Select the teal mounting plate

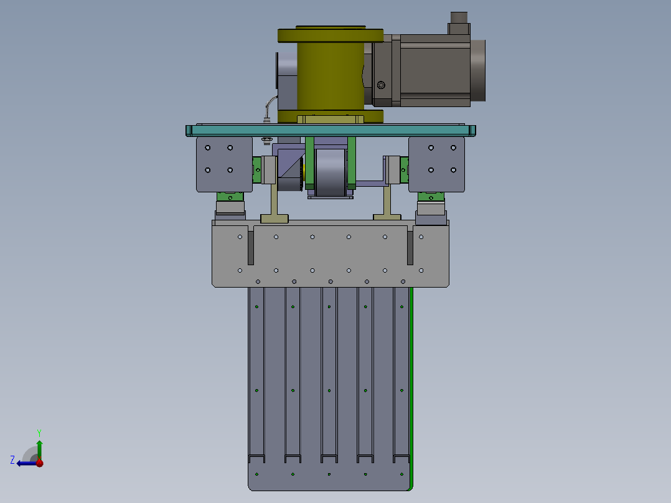[331, 131]
